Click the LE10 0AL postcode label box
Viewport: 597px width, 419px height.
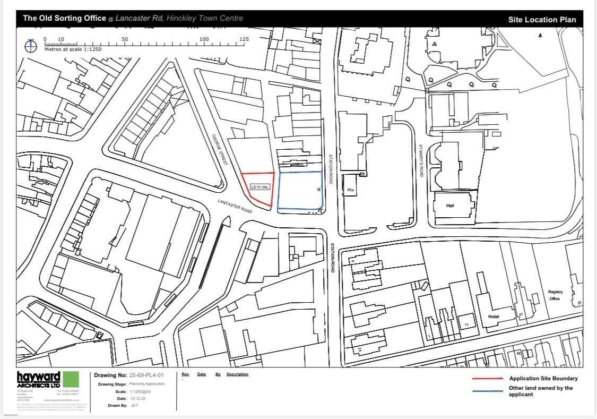(x=260, y=187)
